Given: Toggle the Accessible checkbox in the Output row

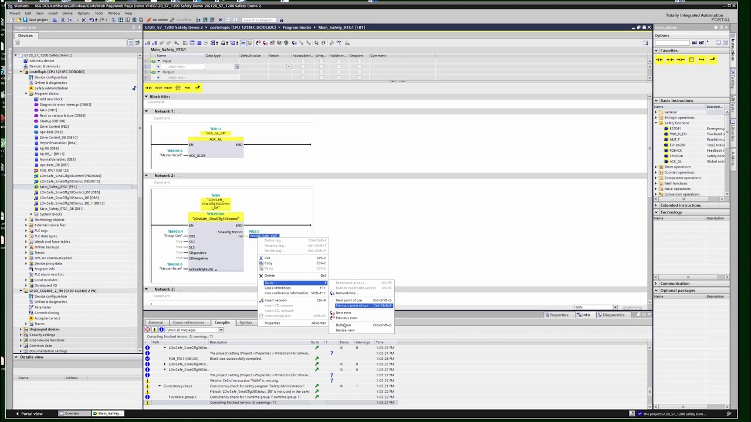Looking at the screenshot, I should pos(303,72).
